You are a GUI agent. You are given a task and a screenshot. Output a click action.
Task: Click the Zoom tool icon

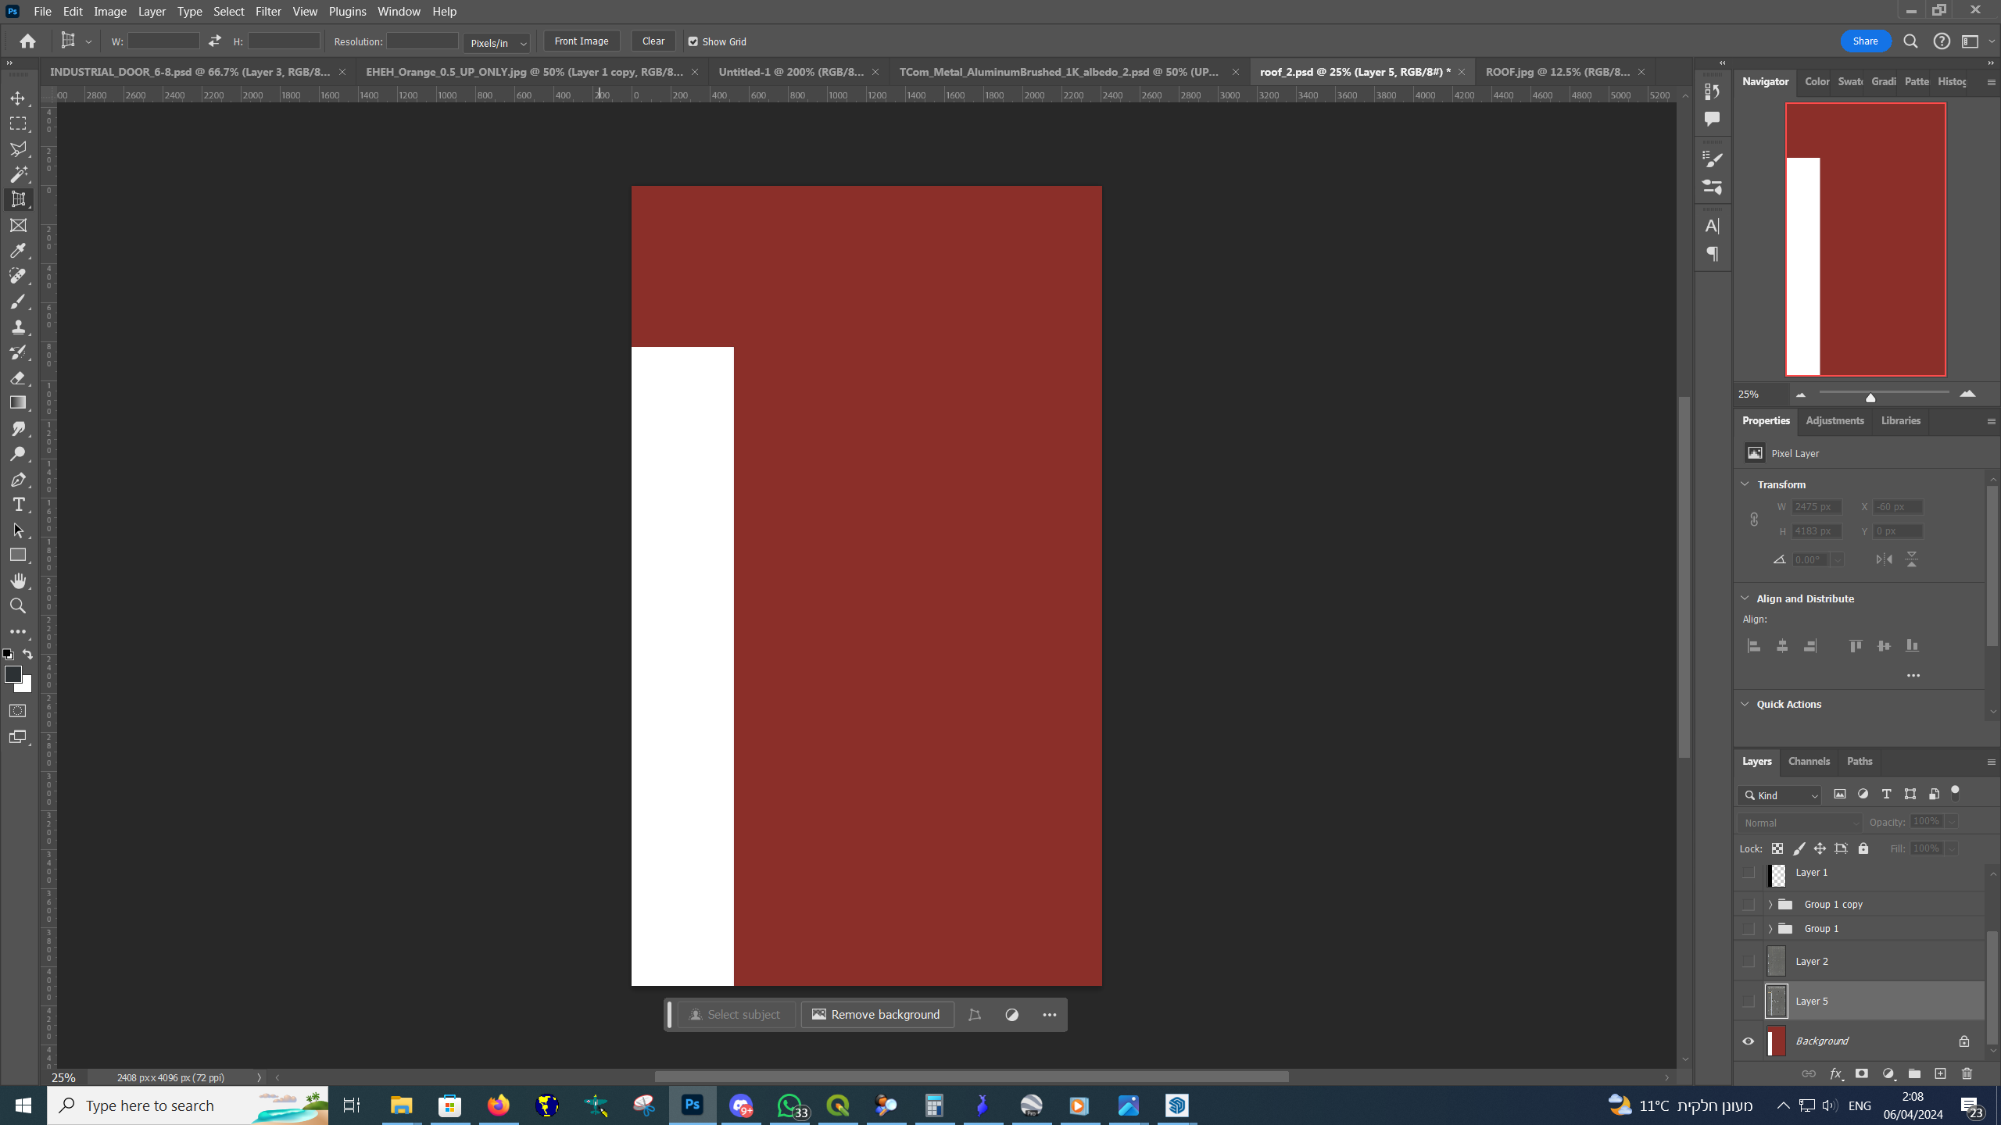pyautogui.click(x=18, y=606)
